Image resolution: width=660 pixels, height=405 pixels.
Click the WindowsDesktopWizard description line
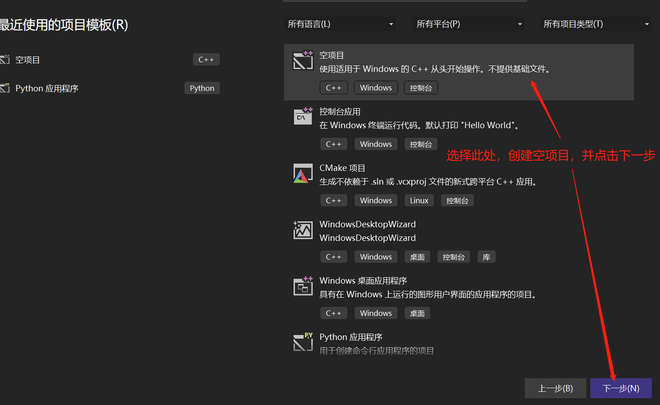pyautogui.click(x=367, y=238)
